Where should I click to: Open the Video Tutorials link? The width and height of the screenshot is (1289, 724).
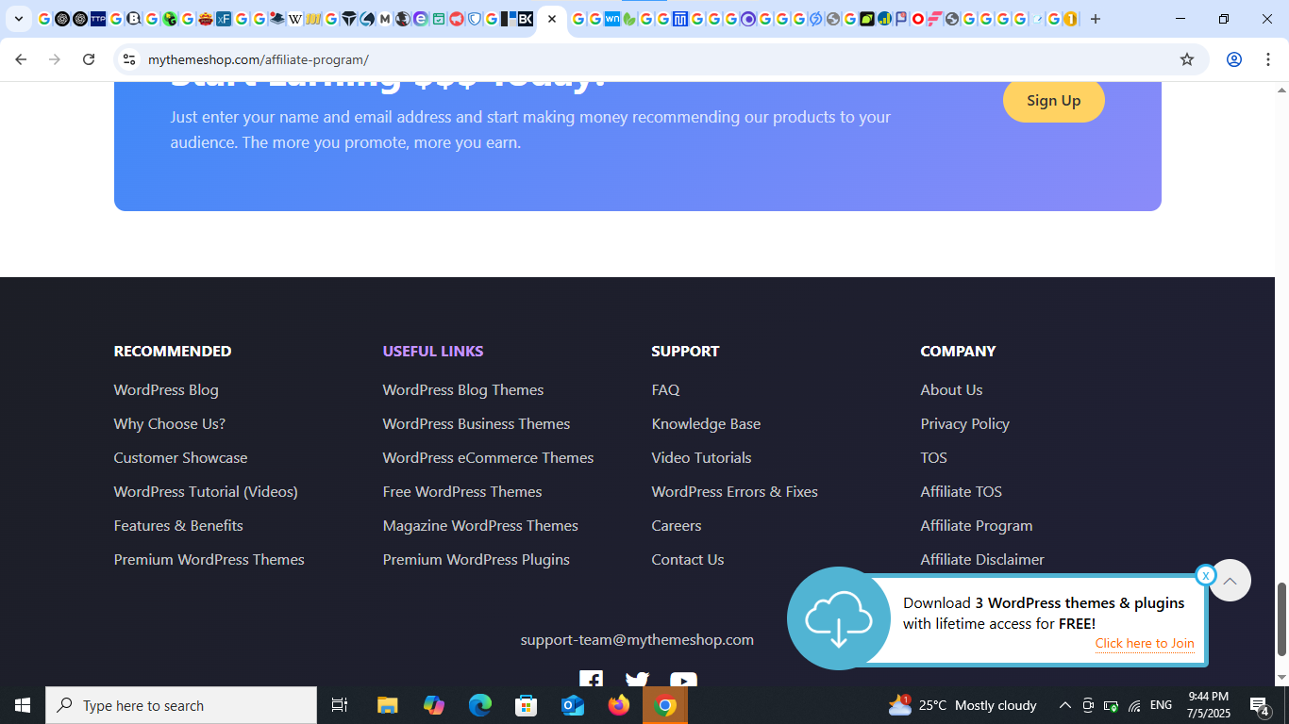coord(701,457)
